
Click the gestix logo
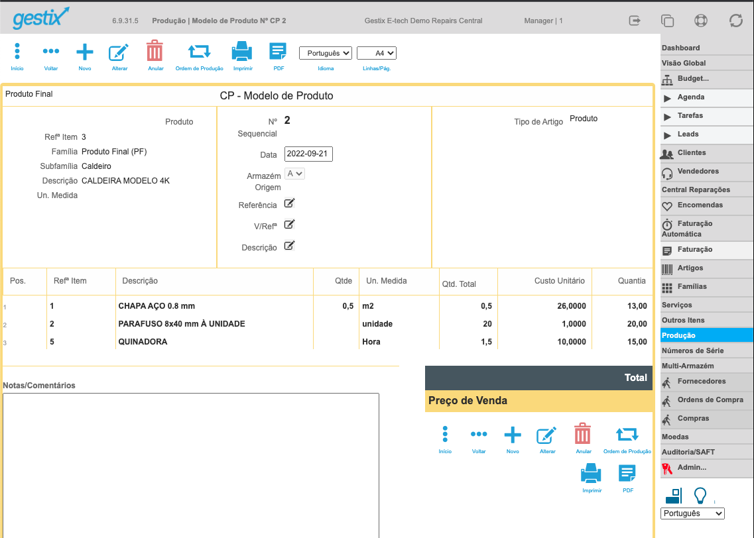[41, 19]
